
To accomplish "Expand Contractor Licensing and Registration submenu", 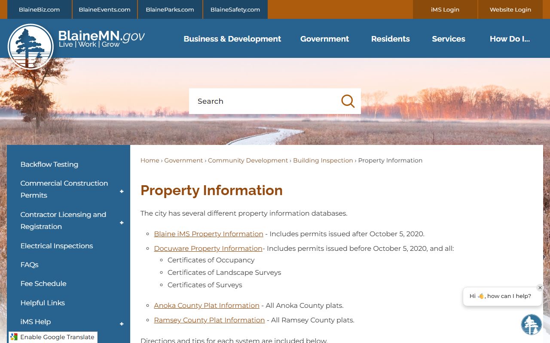I will 122,223.
